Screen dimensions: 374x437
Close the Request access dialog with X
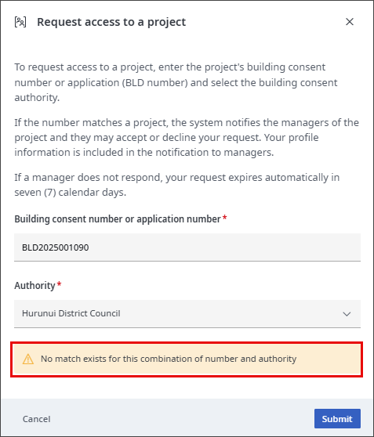pos(350,22)
